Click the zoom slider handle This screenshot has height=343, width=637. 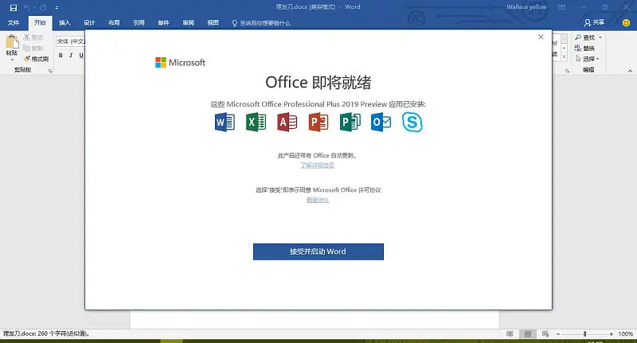click(x=585, y=334)
